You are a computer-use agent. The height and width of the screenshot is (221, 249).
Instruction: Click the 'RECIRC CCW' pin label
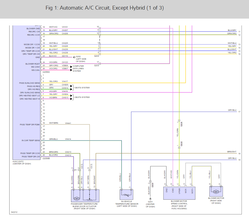click(33, 35)
